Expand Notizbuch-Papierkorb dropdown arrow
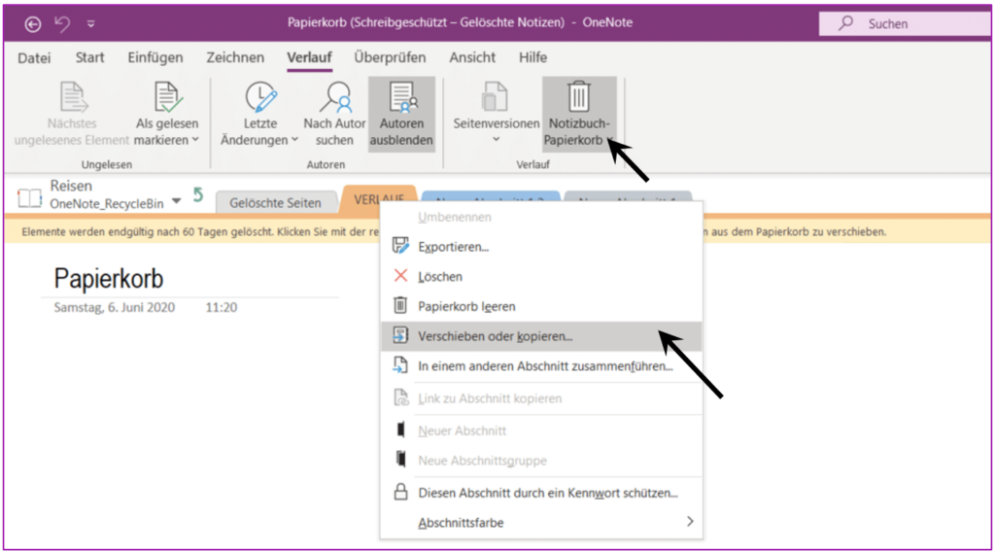995x551 pixels. [x=609, y=140]
